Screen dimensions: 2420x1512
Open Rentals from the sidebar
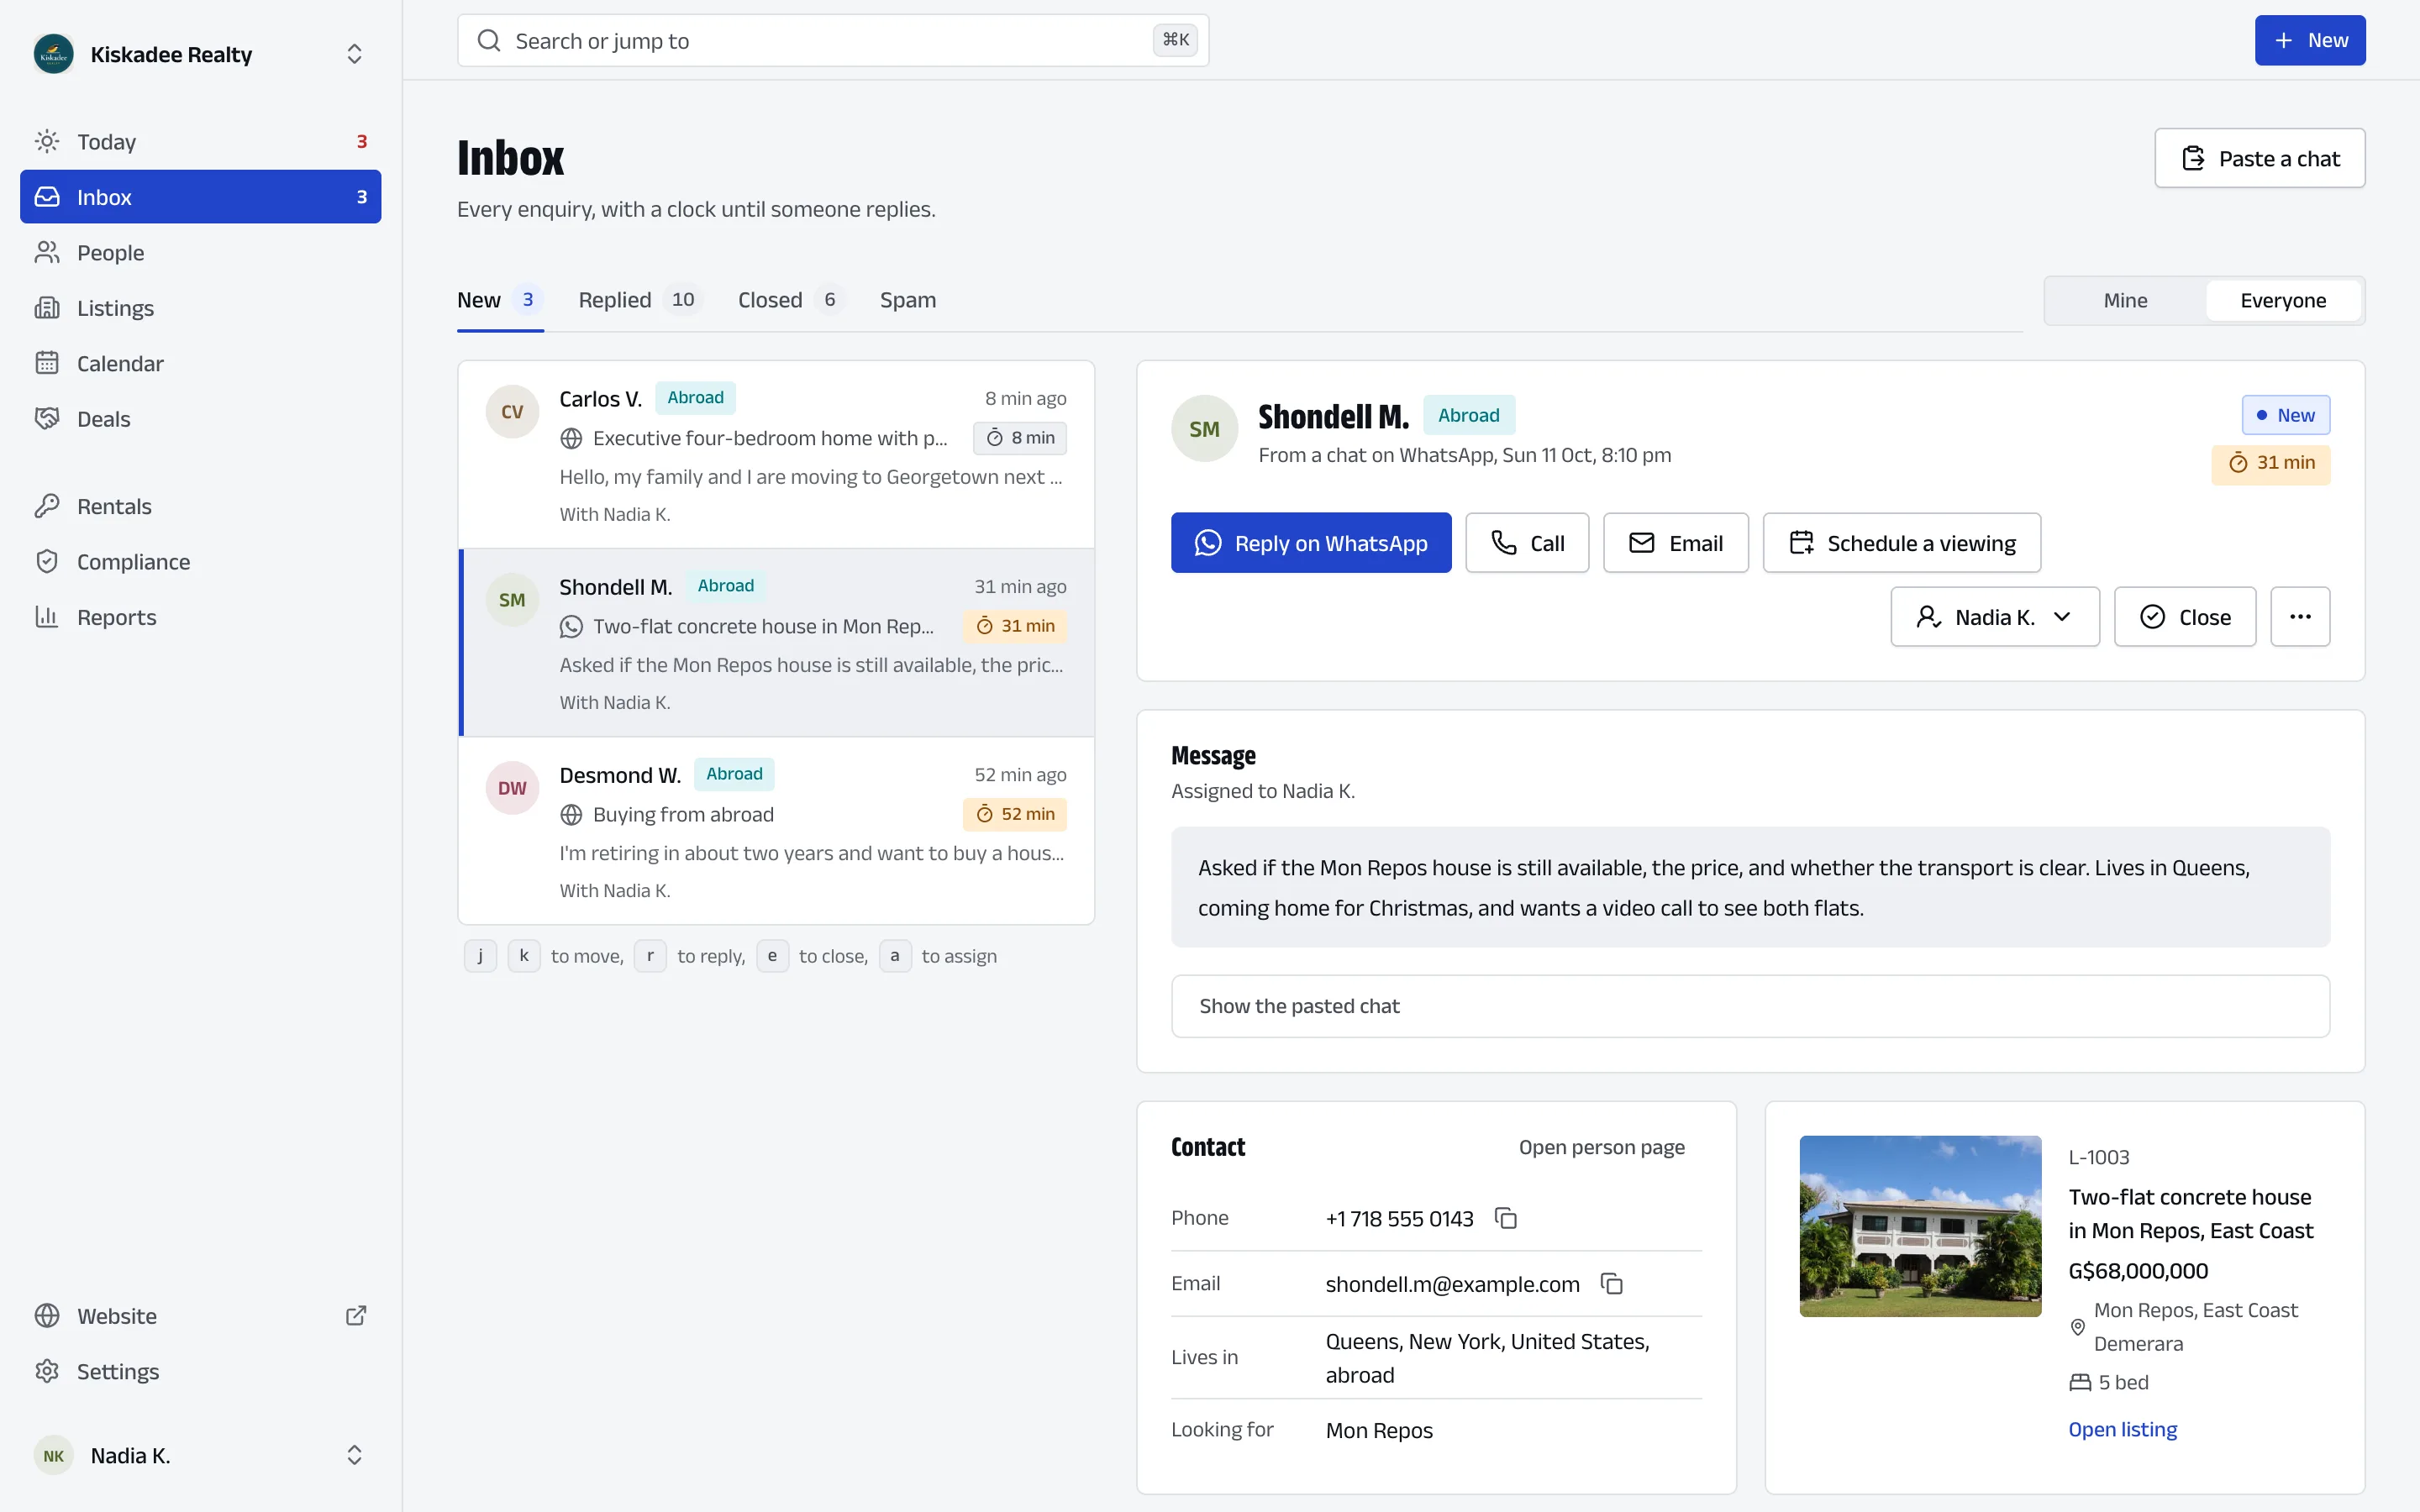[x=200, y=506]
